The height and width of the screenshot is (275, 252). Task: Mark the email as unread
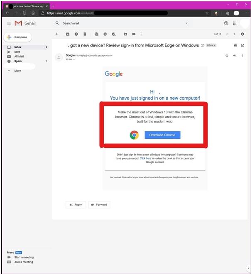[x=96, y=34]
